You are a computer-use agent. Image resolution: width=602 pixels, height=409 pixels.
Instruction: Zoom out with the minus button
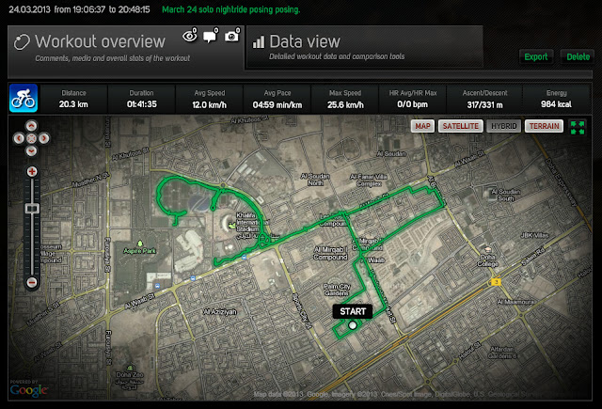(32, 283)
